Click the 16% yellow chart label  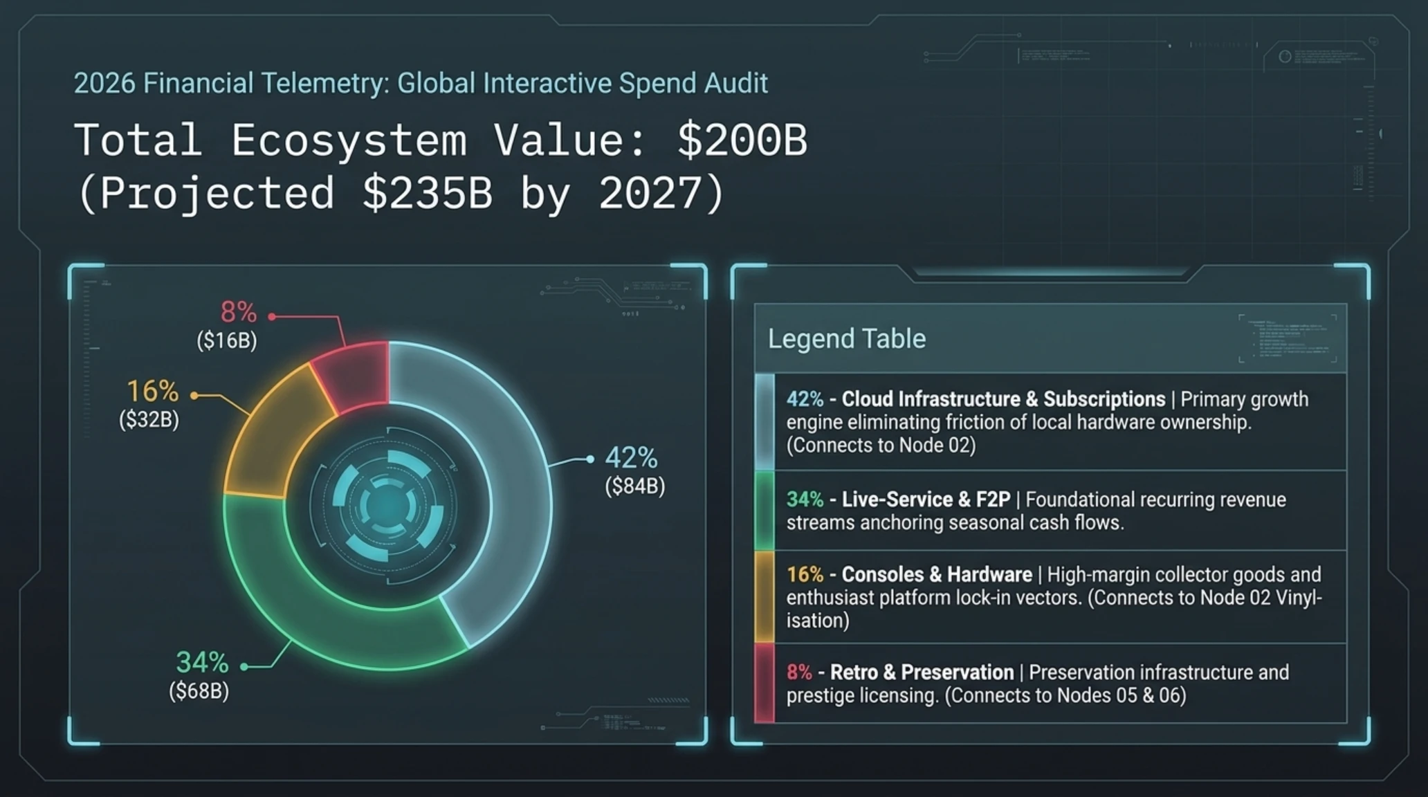pos(152,392)
